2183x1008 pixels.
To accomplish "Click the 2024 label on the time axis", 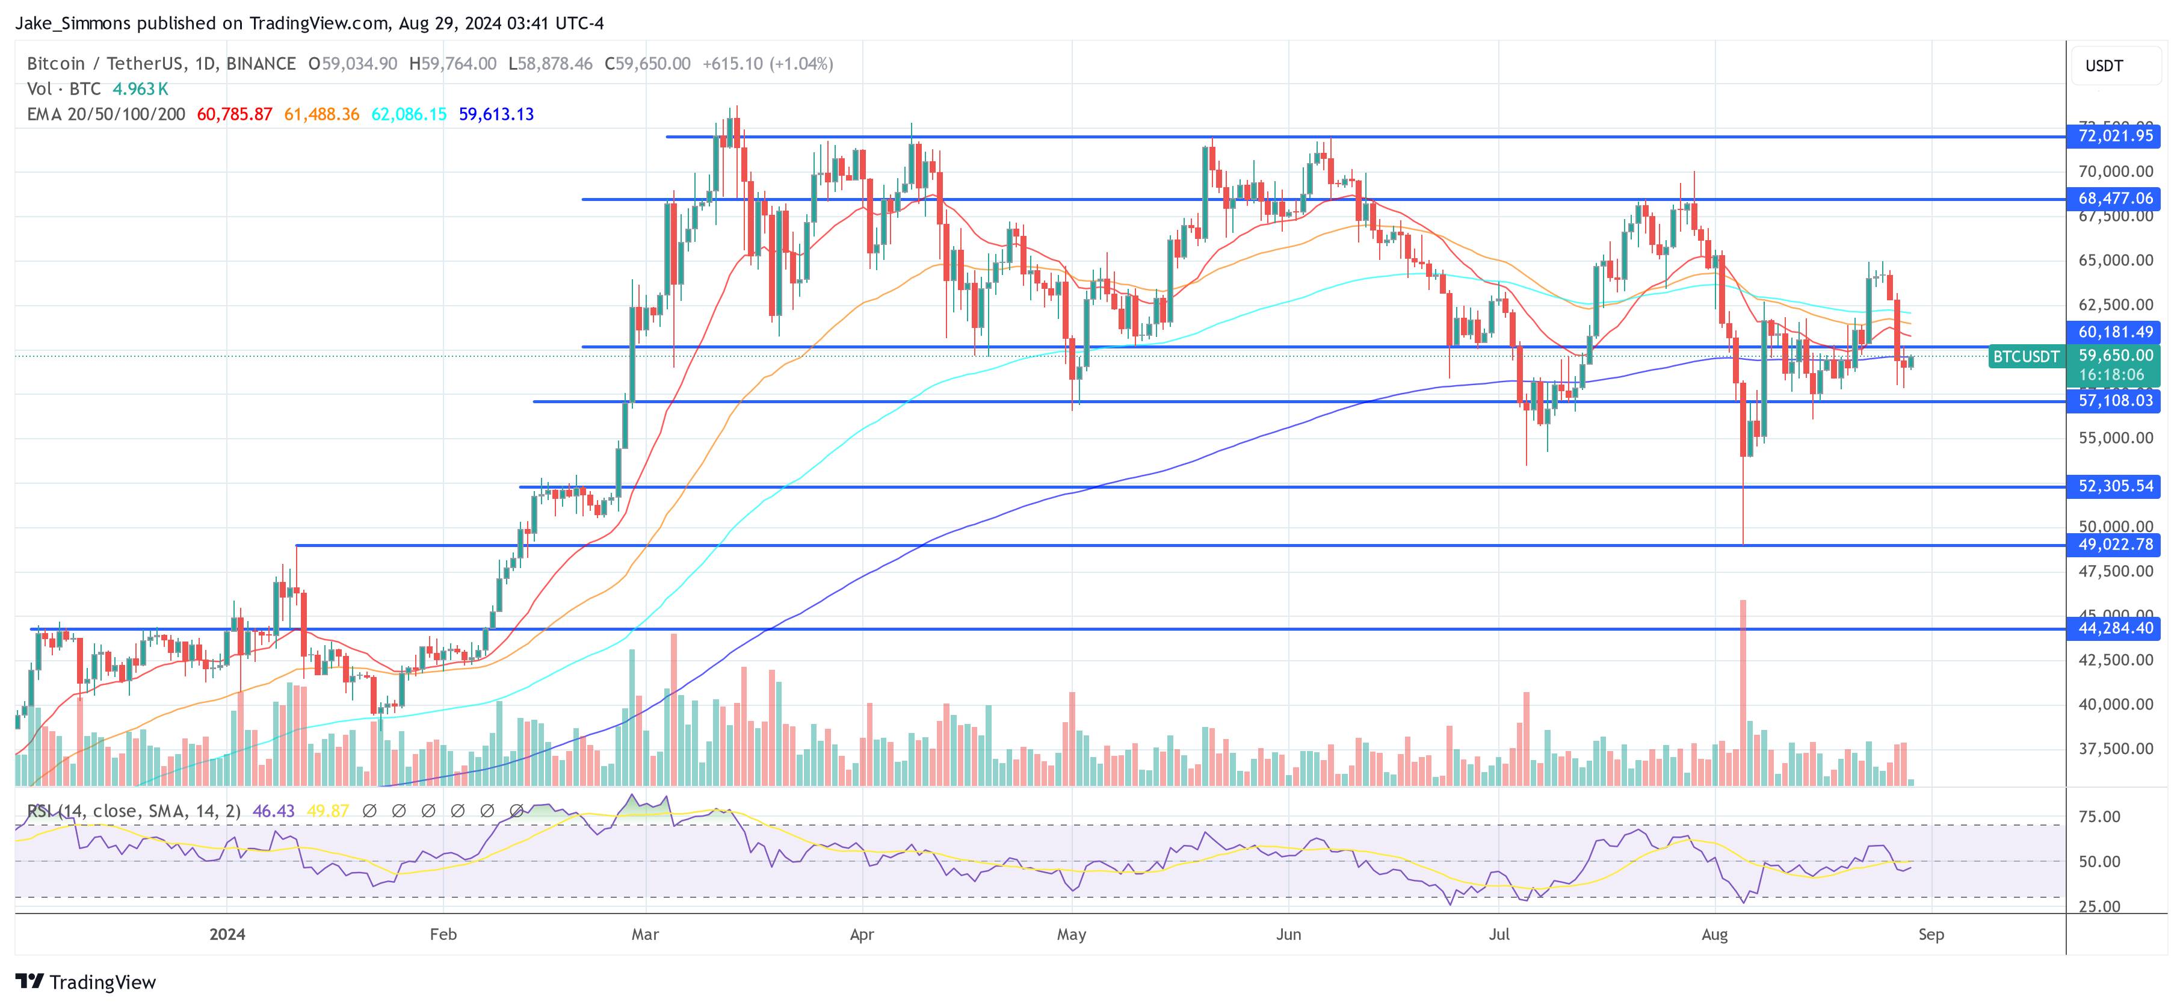I will point(227,934).
